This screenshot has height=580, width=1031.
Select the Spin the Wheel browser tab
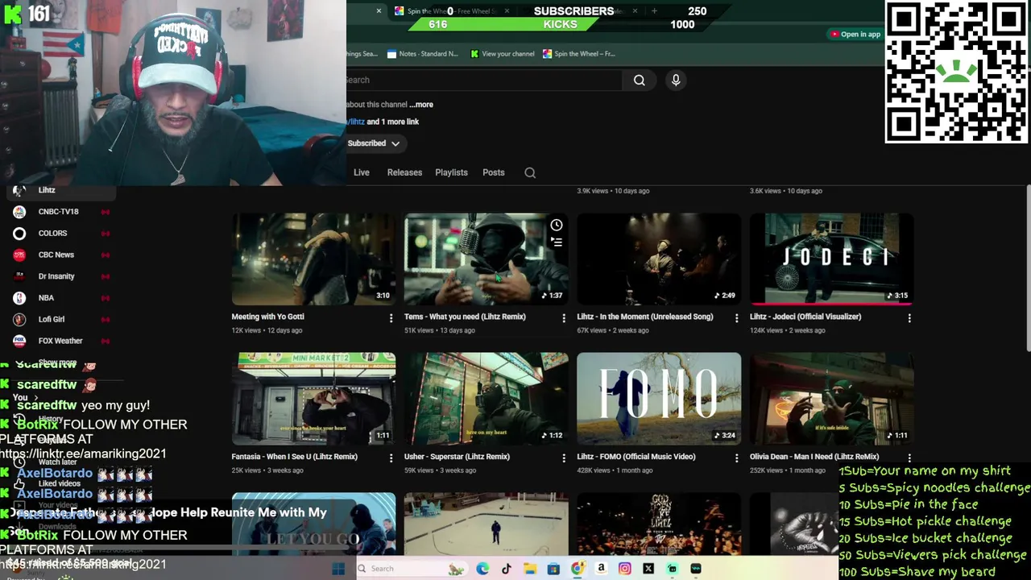pyautogui.click(x=451, y=10)
